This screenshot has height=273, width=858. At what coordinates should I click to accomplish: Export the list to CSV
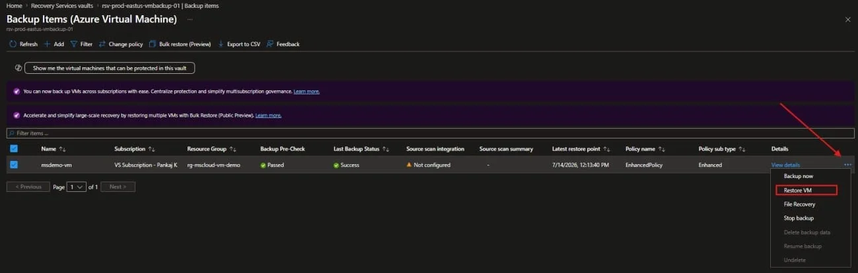(x=239, y=44)
